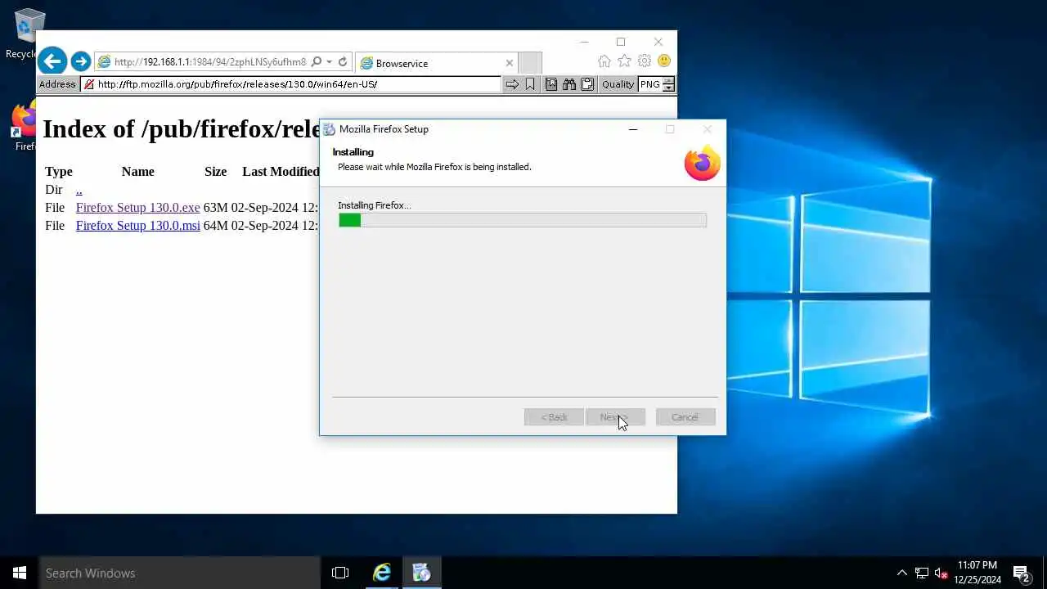Click the Browservice Address field with Mozilla FTP URL

[x=290, y=84]
